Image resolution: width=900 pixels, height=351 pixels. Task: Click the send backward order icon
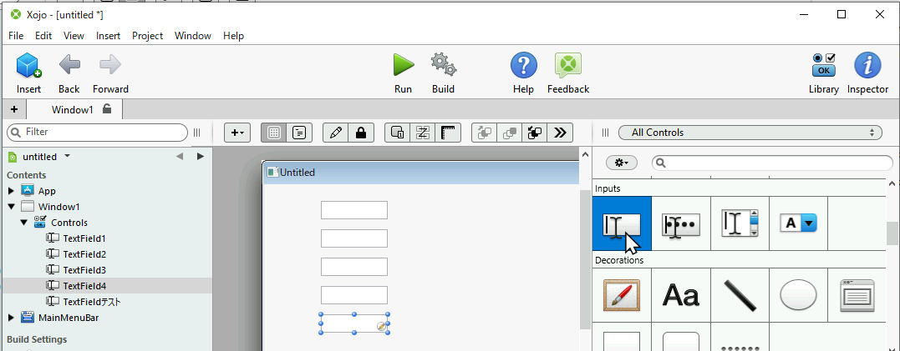tap(509, 133)
